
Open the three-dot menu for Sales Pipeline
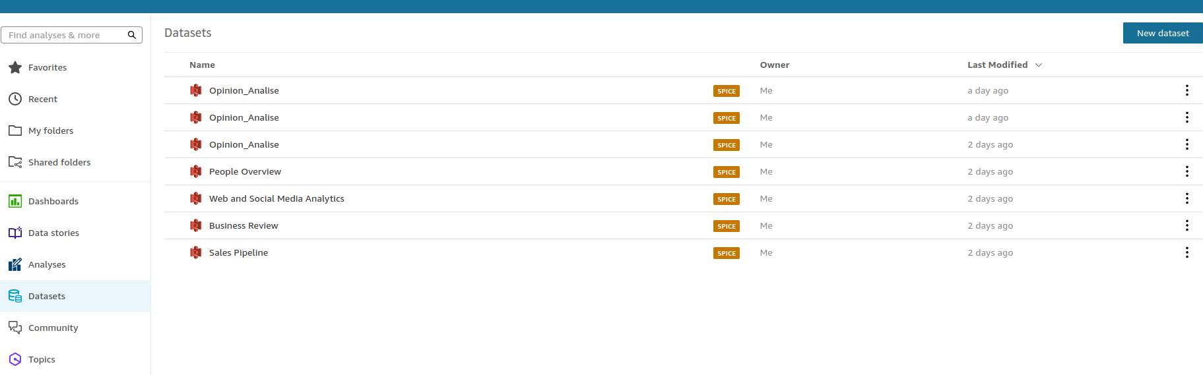(1187, 252)
